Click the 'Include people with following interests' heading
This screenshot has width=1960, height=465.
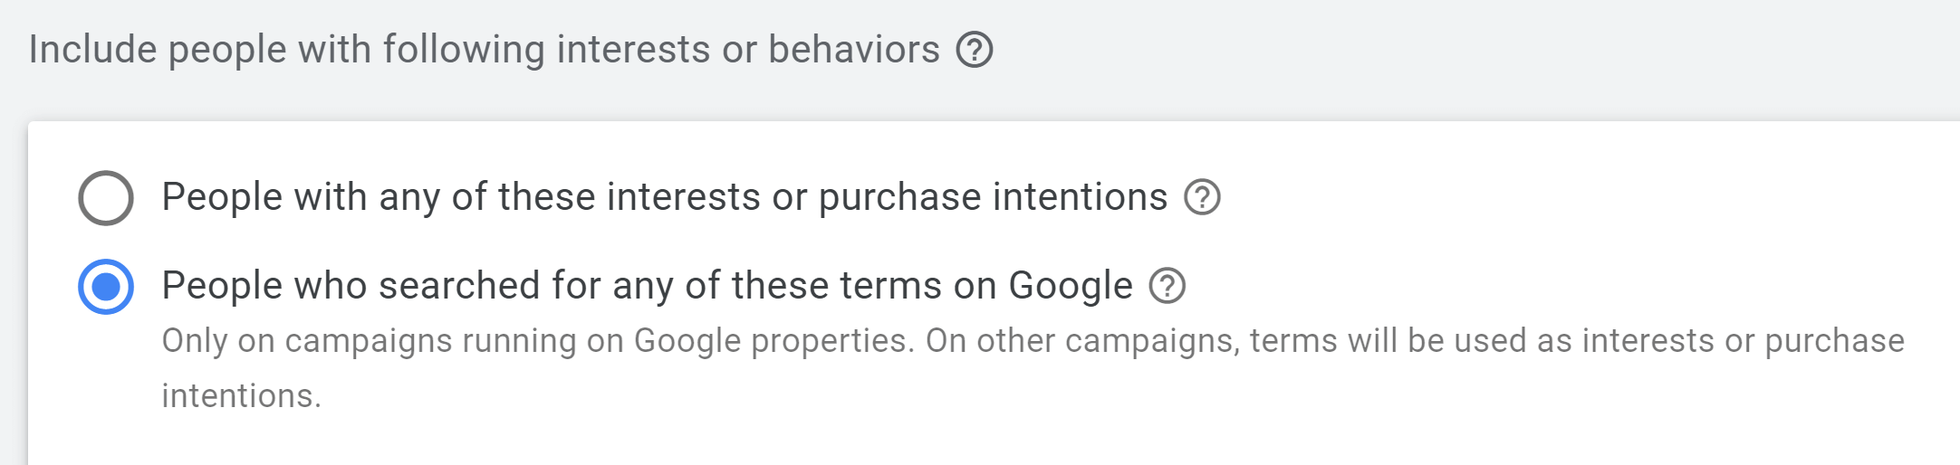point(485,49)
